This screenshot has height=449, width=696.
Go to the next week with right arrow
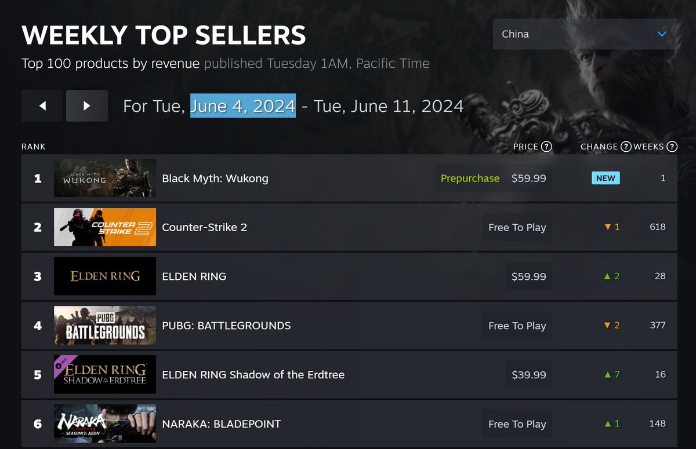point(87,105)
